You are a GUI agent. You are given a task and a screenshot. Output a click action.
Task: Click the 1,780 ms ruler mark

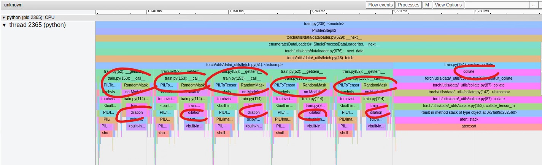(482, 11)
